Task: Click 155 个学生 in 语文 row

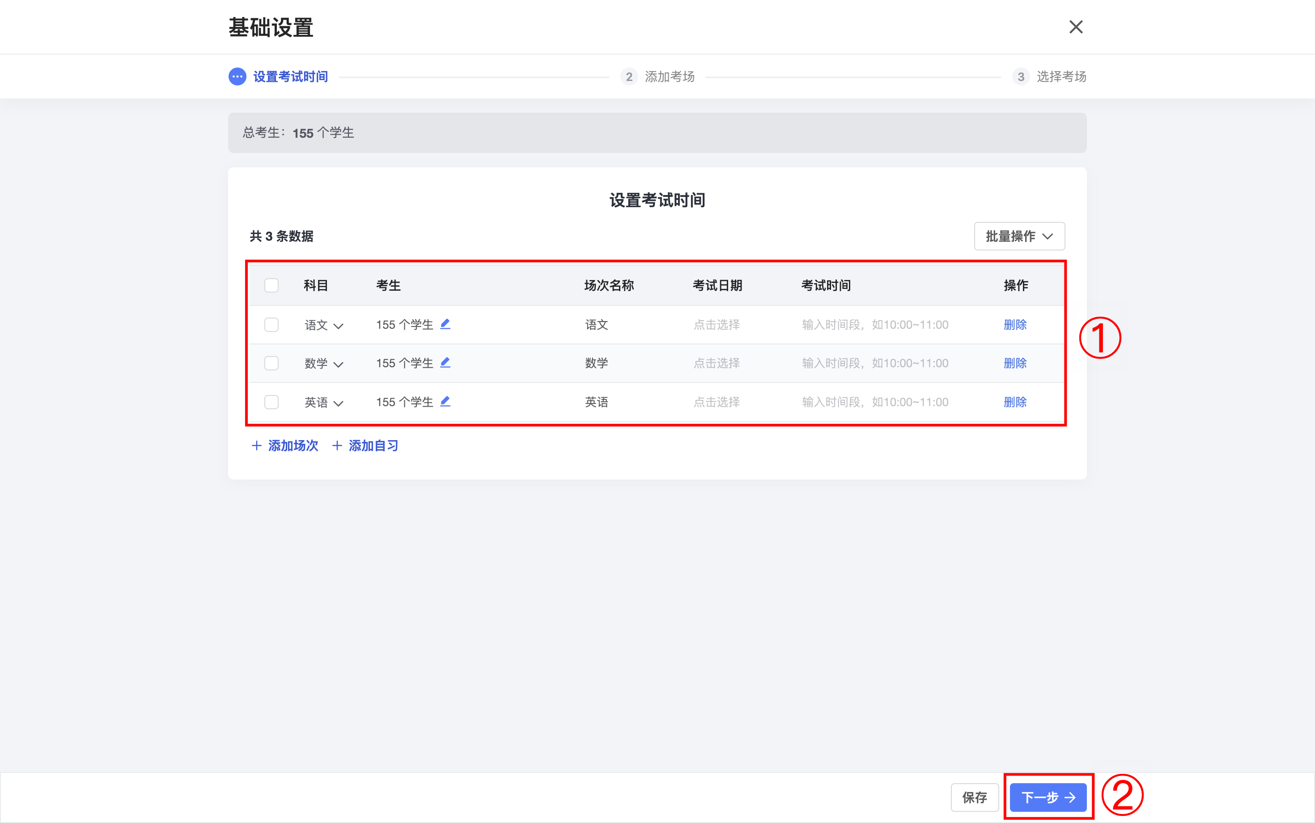Action: (x=404, y=324)
